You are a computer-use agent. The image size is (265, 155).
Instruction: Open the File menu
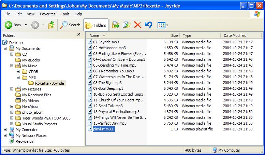point(7,14)
